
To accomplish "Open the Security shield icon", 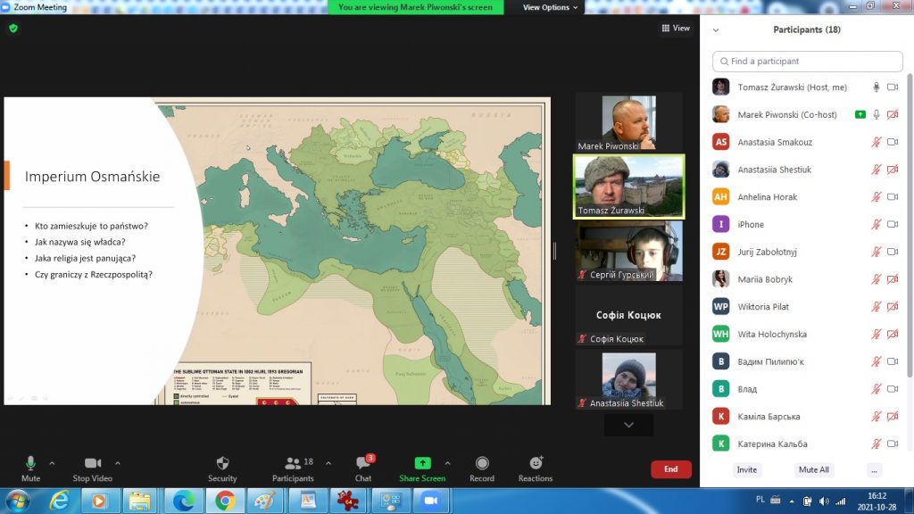I will point(222,464).
